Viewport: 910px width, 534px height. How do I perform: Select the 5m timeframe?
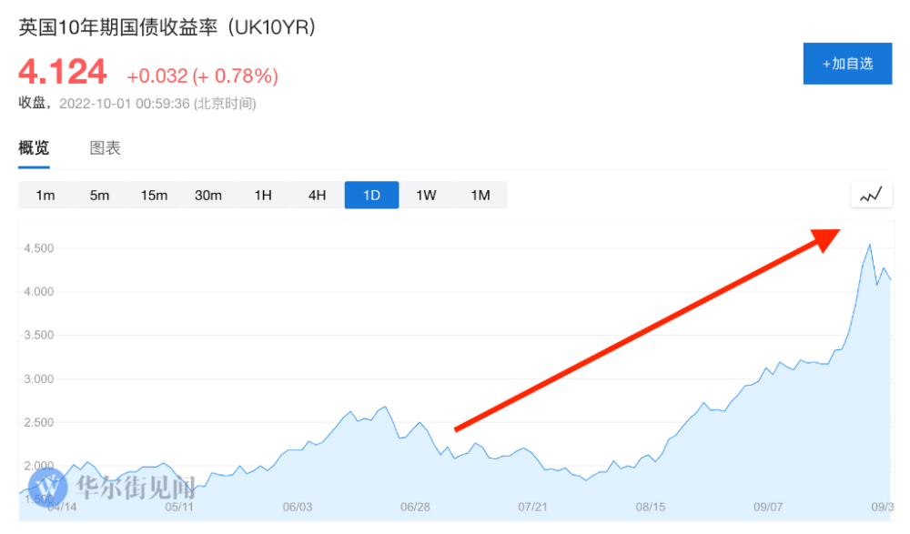99,195
